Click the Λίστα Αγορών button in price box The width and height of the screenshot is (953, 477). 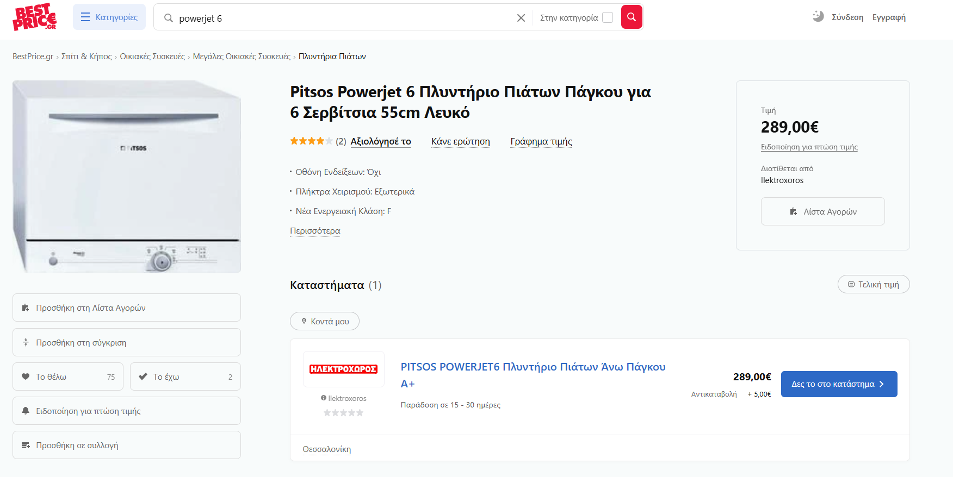[822, 211]
